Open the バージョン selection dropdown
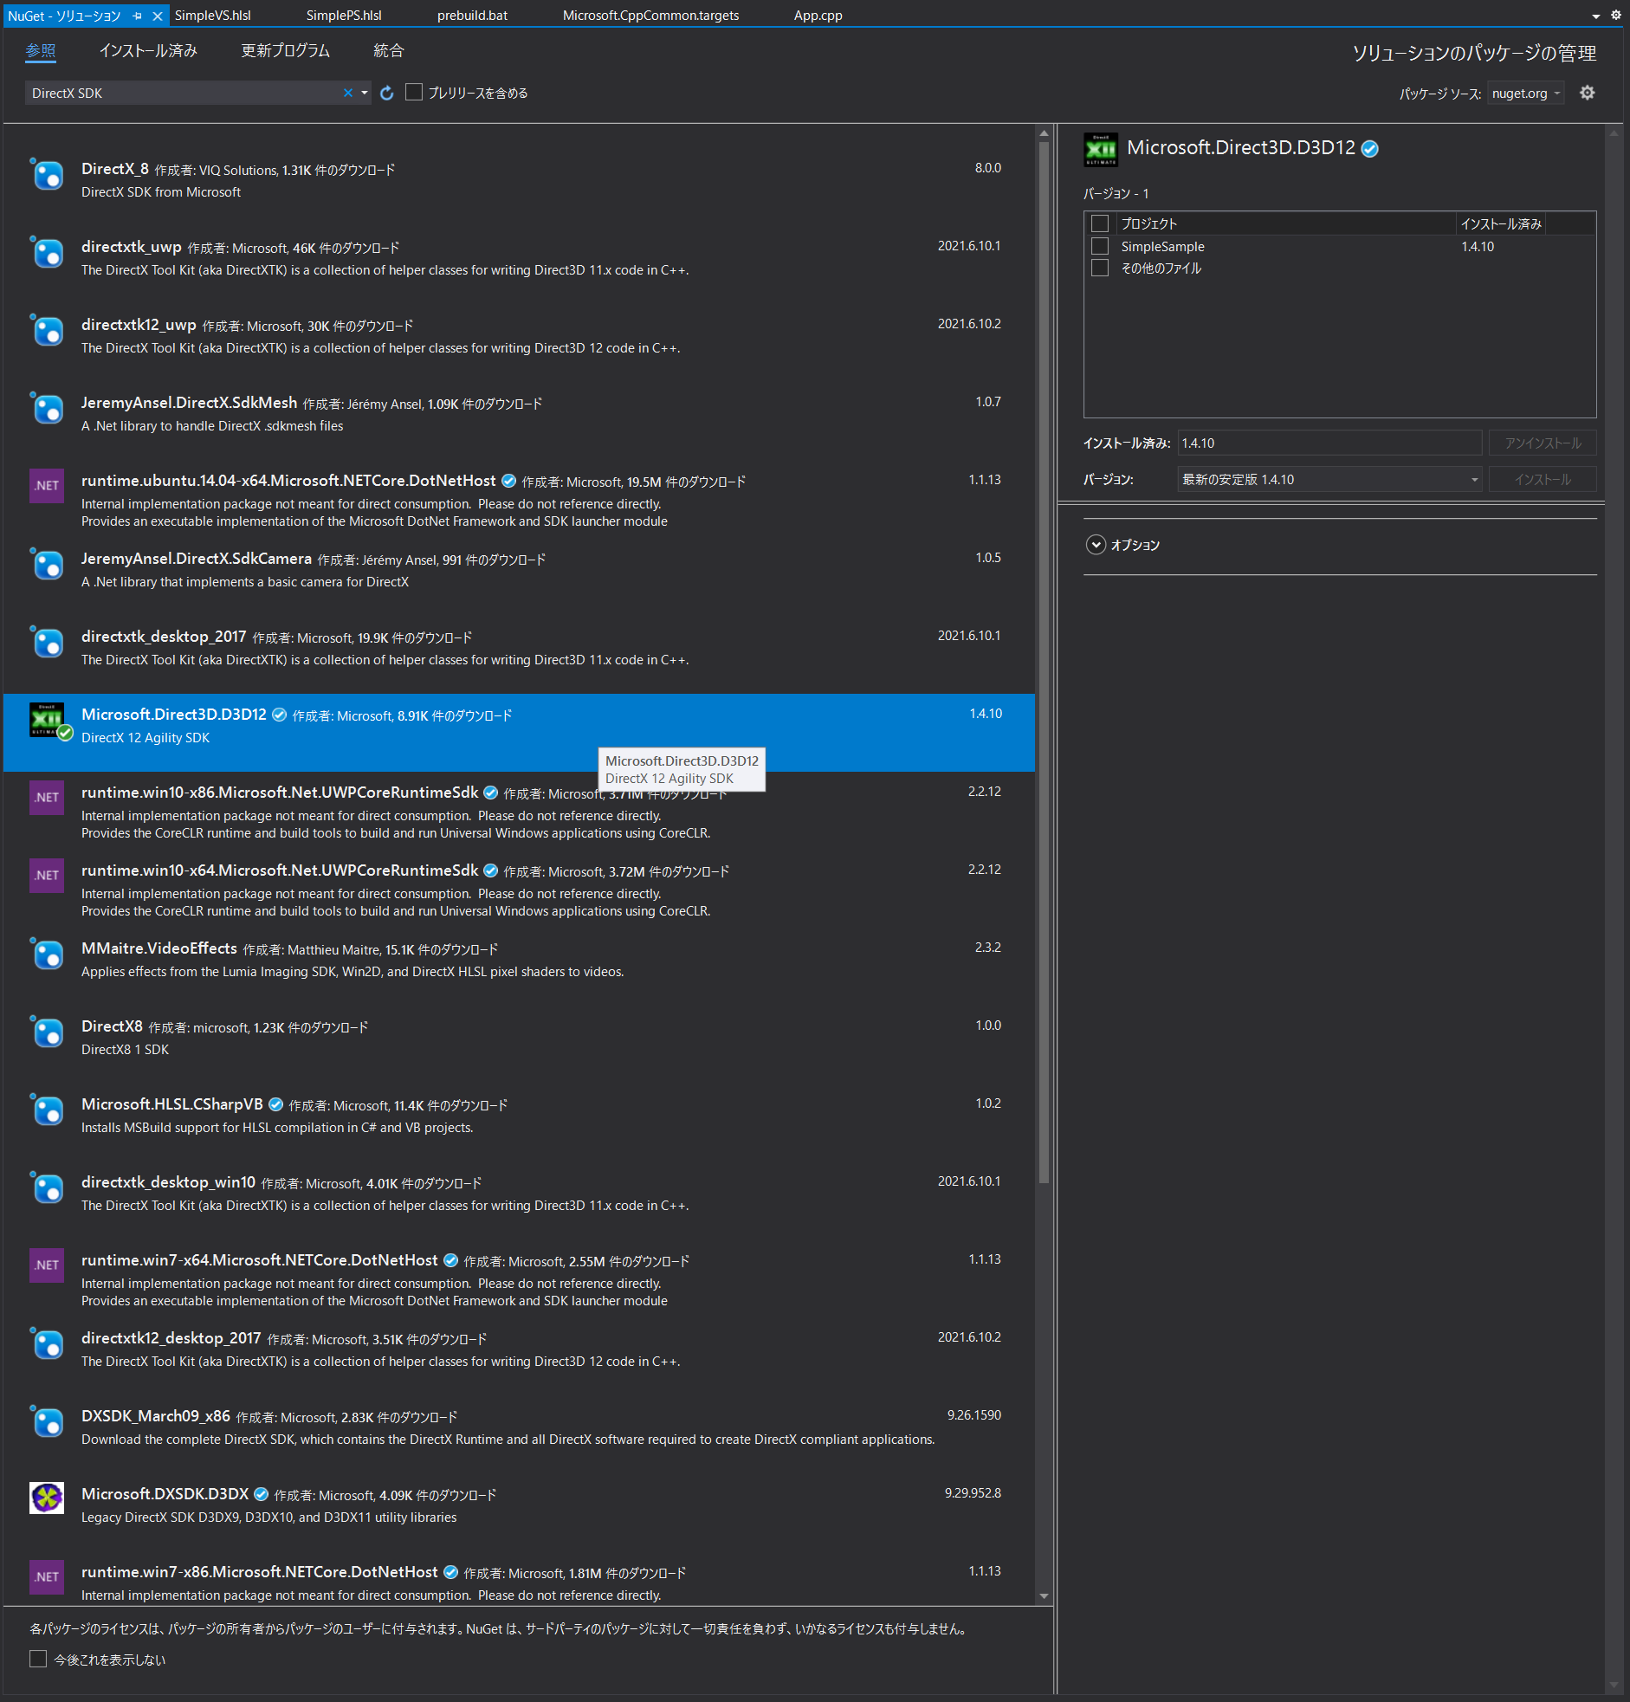 (1474, 478)
